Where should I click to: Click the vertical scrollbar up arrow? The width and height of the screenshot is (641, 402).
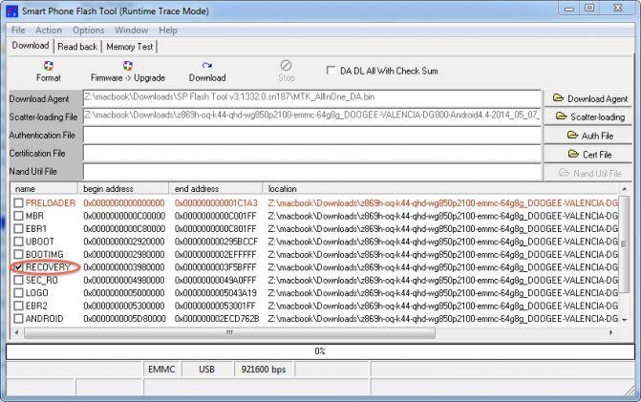[x=624, y=189]
